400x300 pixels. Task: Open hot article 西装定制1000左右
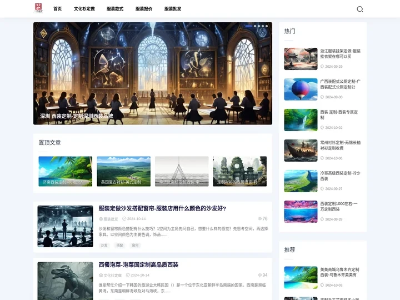[339, 206]
